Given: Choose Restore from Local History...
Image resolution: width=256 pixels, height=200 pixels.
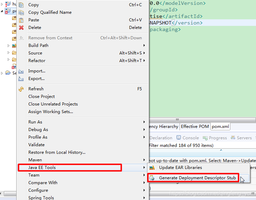Looking at the screenshot, I should click(83, 152).
